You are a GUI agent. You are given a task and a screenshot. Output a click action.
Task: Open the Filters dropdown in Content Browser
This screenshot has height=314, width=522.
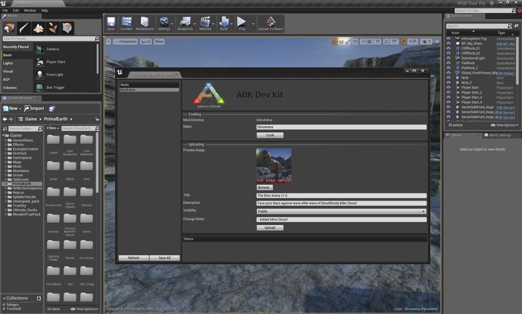point(53,128)
